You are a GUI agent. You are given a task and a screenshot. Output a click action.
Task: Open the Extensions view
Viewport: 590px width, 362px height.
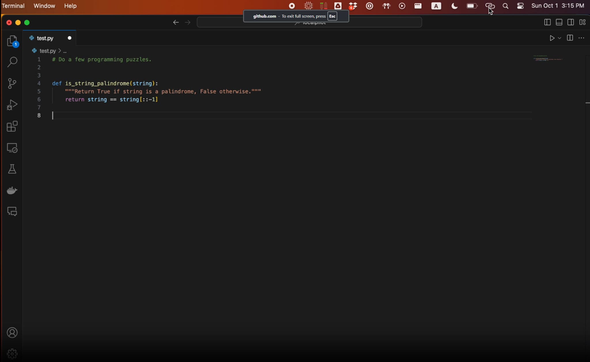coord(12,127)
